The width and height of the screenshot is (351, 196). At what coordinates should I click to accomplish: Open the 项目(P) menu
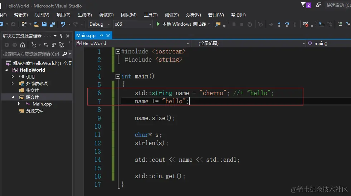point(63,15)
